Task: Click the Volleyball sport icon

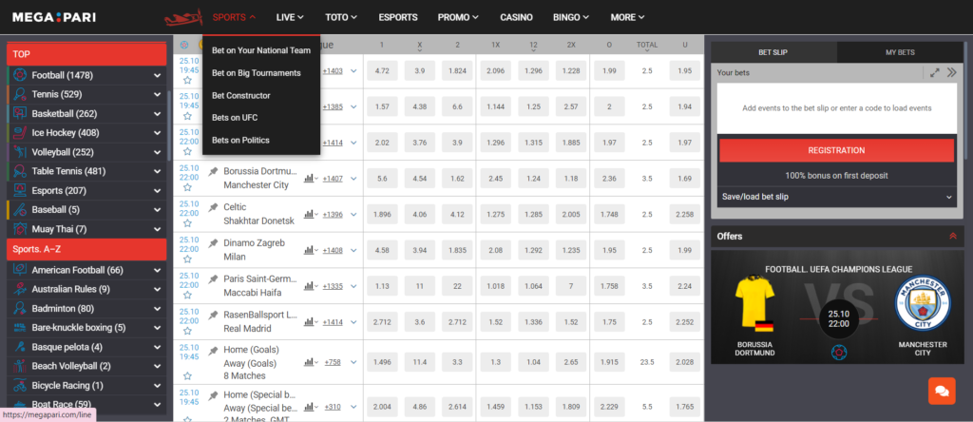Action: tap(20, 152)
